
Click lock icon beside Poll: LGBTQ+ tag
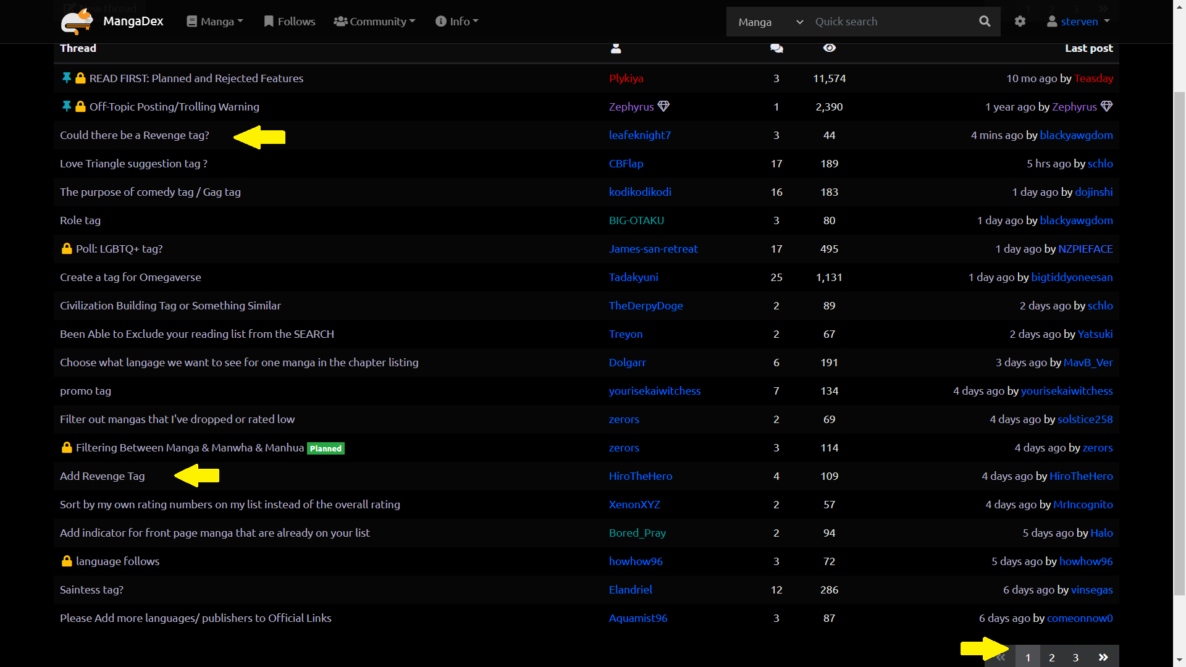pyautogui.click(x=67, y=249)
